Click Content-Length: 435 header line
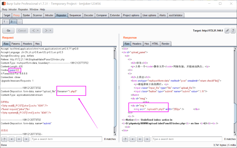This screenshot has width=237, height=148. click(x=12, y=67)
